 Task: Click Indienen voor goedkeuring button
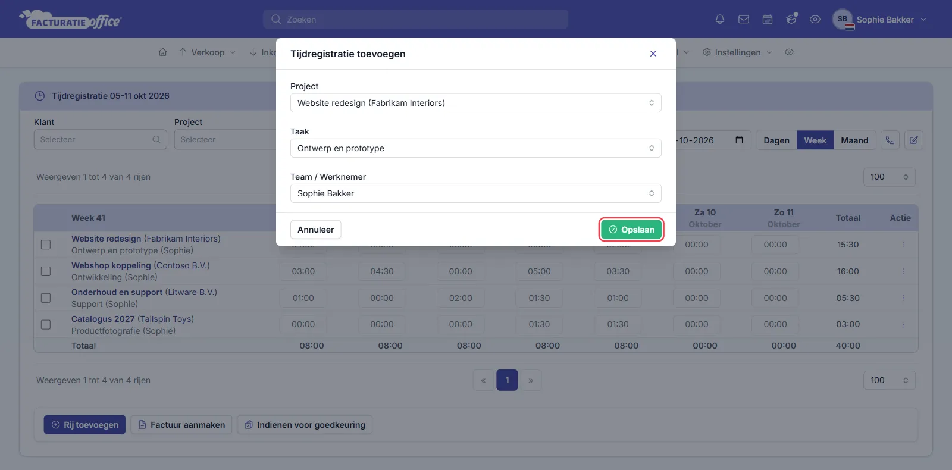(x=305, y=425)
